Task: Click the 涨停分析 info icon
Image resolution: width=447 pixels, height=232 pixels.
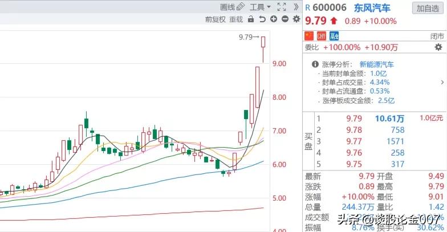Action: click(x=315, y=64)
